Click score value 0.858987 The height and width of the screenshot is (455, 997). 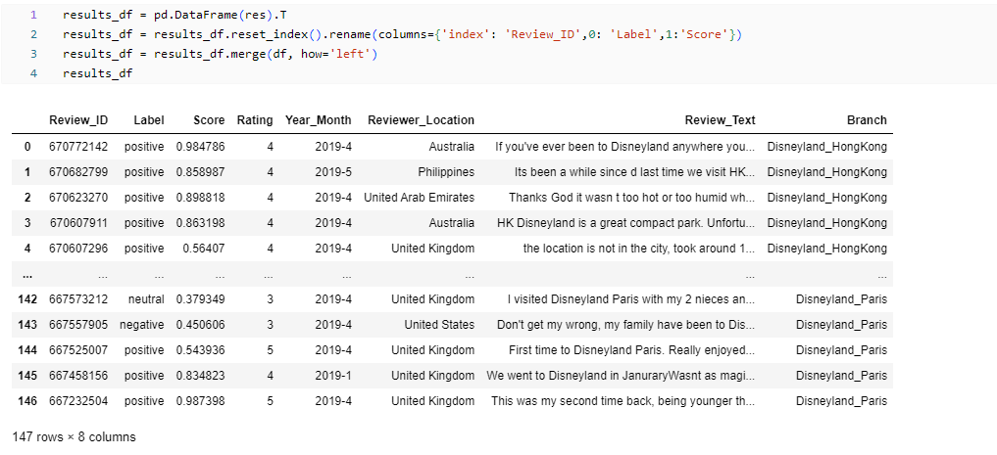tap(200, 172)
